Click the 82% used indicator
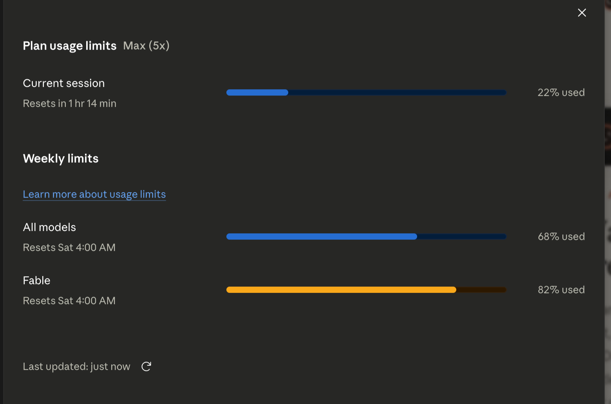The width and height of the screenshot is (611, 404). point(561,290)
